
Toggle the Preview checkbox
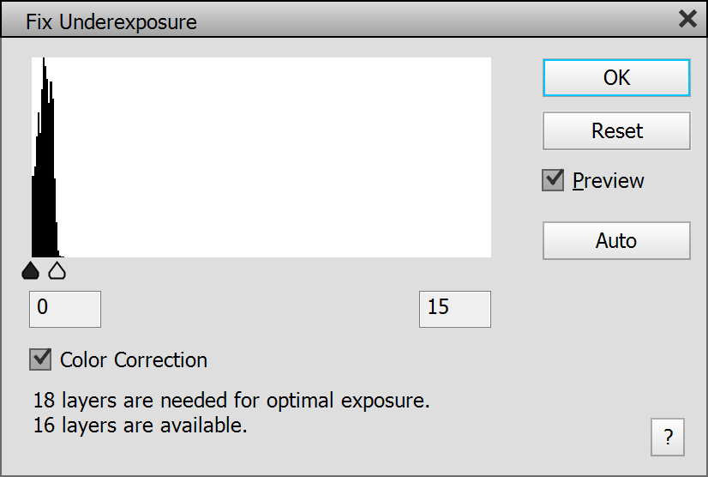554,180
